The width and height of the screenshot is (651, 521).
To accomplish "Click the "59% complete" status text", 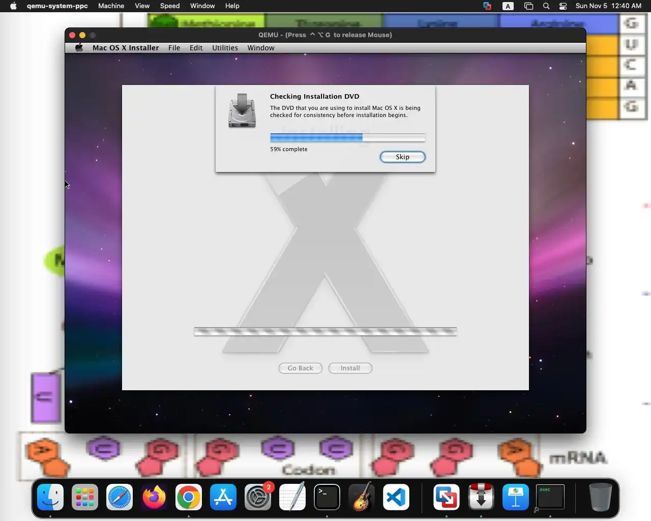I will click(x=289, y=149).
